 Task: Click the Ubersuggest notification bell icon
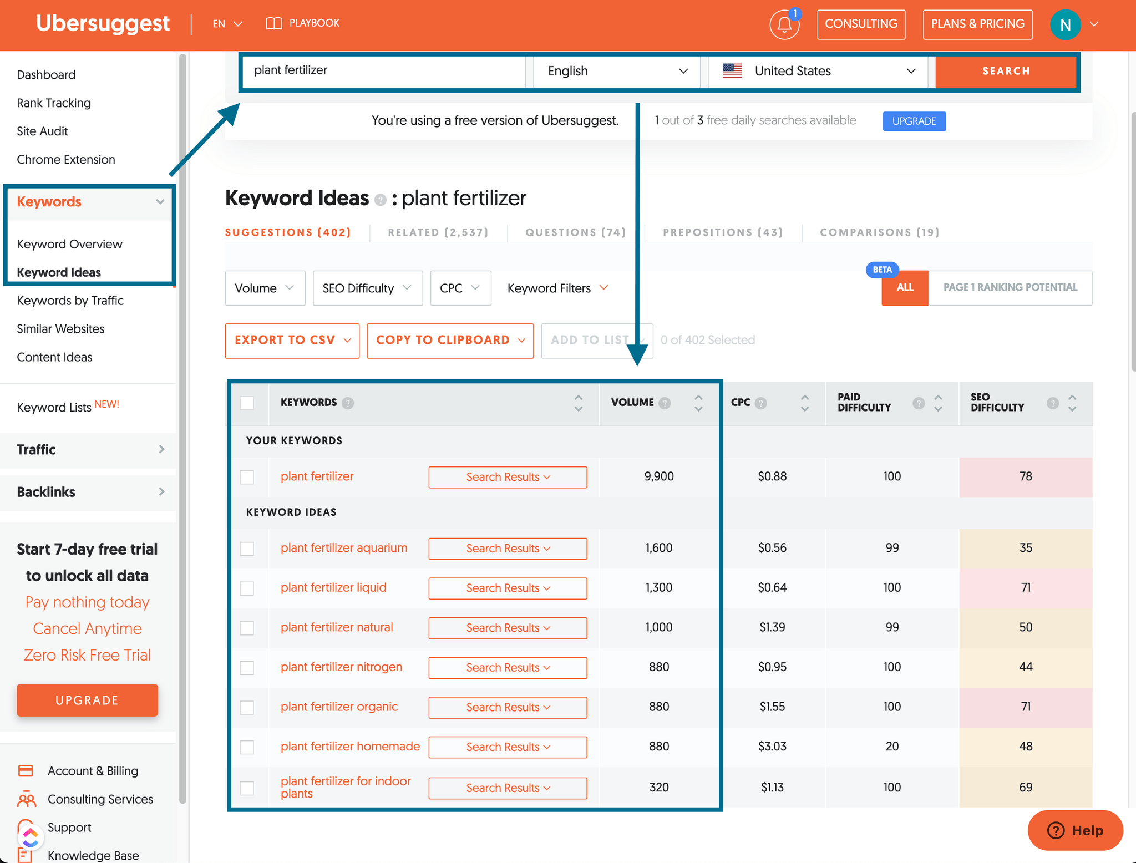tap(783, 24)
